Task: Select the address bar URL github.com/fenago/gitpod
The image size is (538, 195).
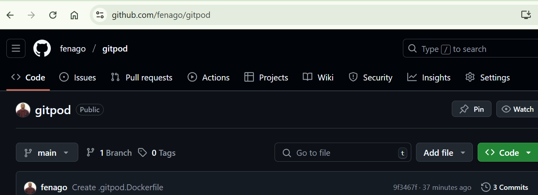Action: click(x=161, y=15)
